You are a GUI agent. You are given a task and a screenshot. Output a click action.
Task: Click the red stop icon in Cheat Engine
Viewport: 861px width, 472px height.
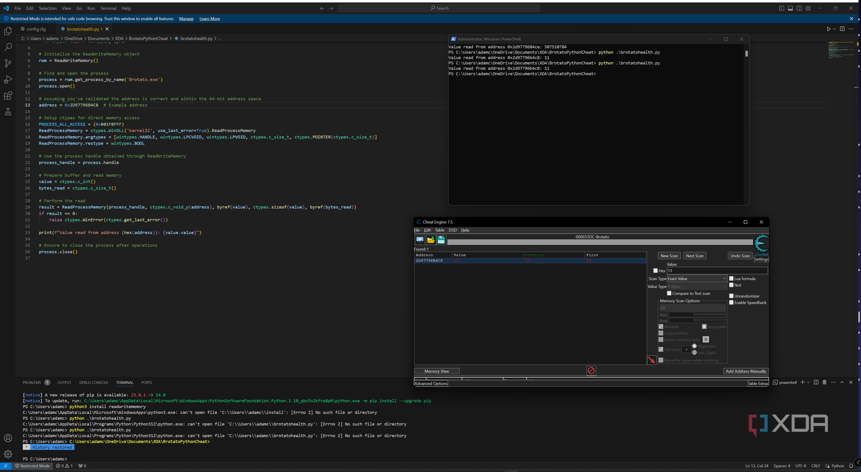[x=591, y=370]
